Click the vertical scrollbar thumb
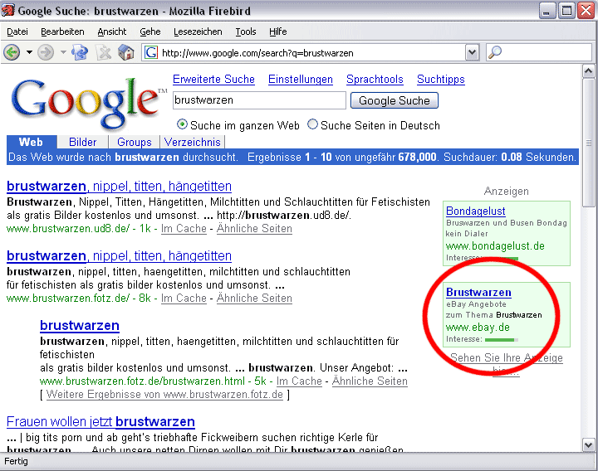Viewport: 598px width, 471px height. click(x=589, y=143)
